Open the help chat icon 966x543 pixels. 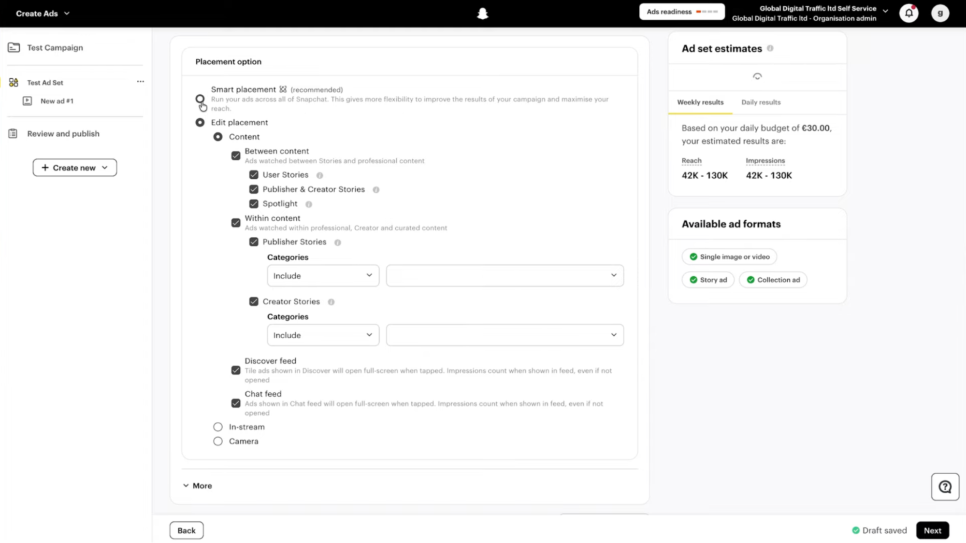click(945, 486)
